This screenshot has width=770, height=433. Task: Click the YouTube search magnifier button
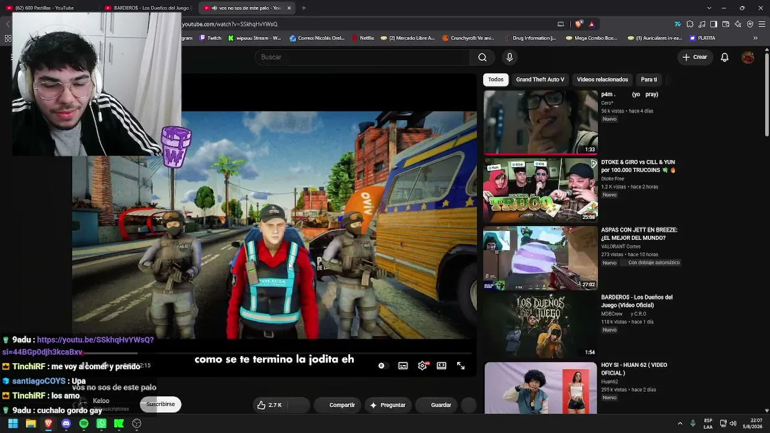tap(482, 57)
